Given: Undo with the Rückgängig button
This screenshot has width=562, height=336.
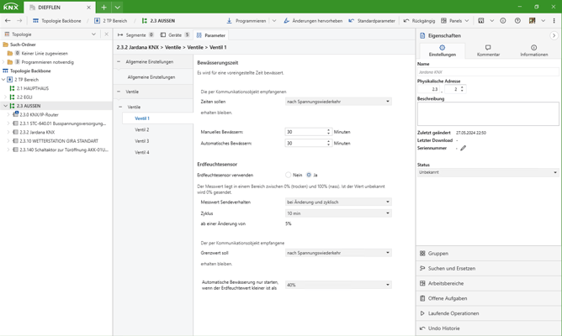Looking at the screenshot, I should 419,21.
